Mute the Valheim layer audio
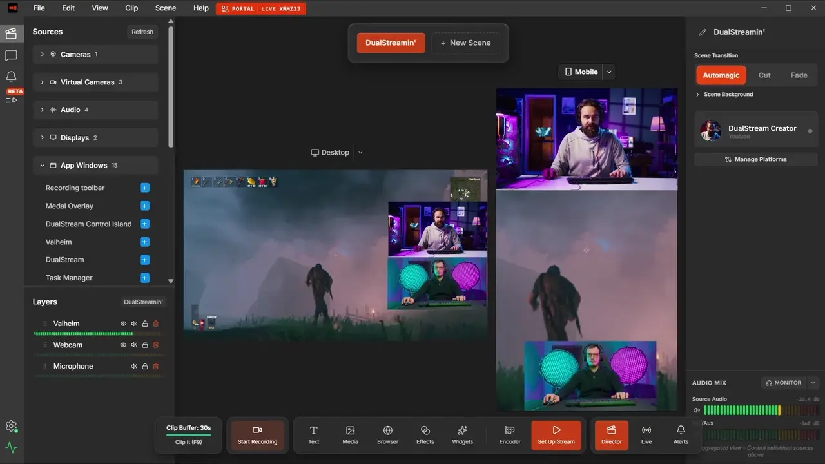 click(x=134, y=324)
